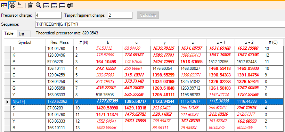Click z value 1516.61665
This screenshot has width=285, height=132.
click(x=193, y=62)
